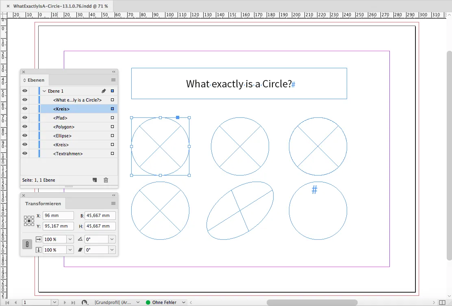Open the Ebenen panel menu icon
Viewport: 452px width, 306px height.
(114, 80)
